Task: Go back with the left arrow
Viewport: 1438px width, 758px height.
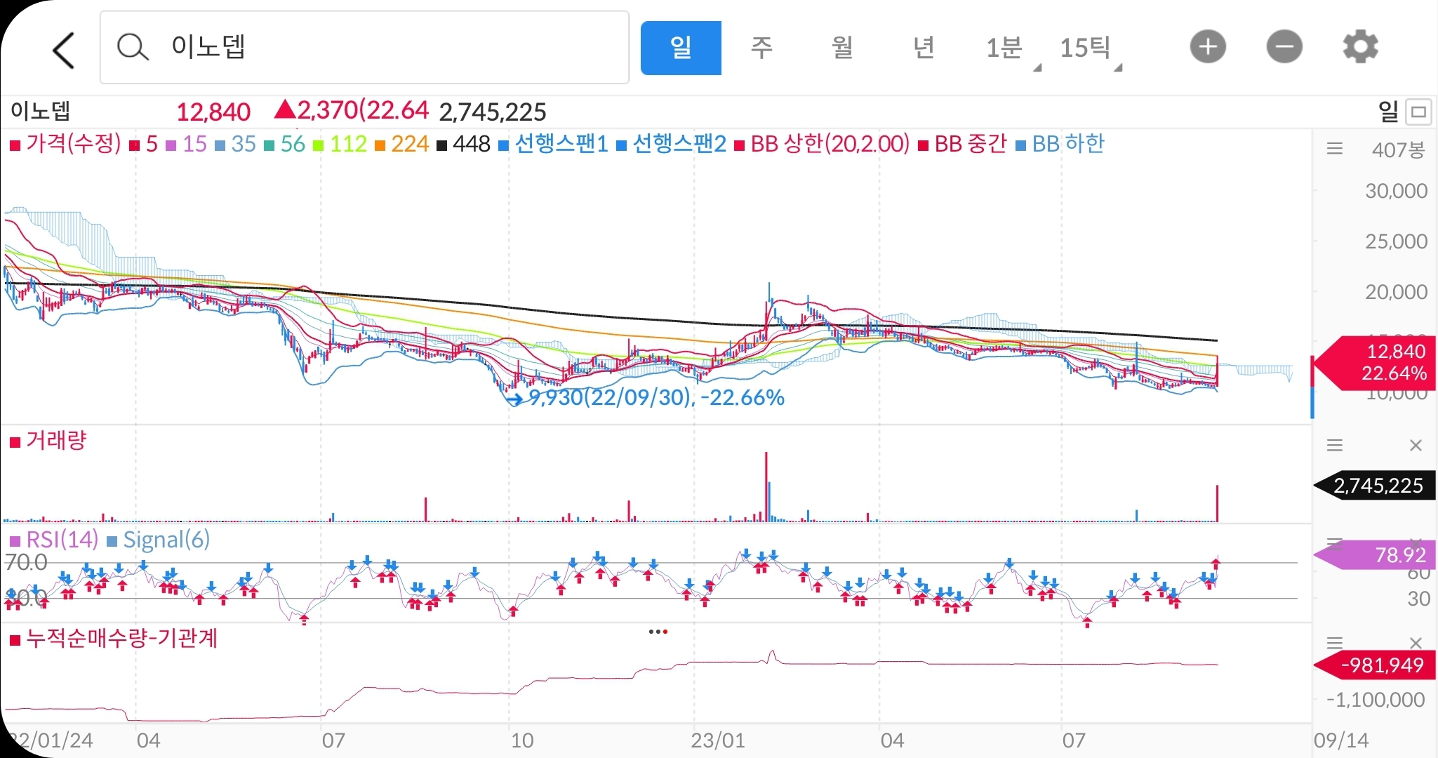Action: point(63,49)
